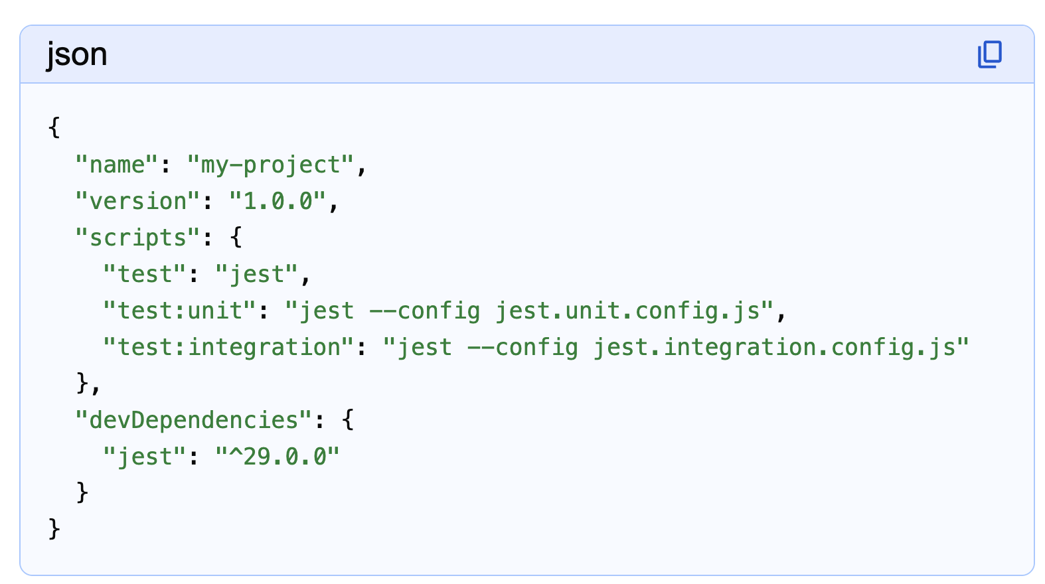1045x584 pixels.
Task: Click the copy code icon
Action: tap(989, 54)
